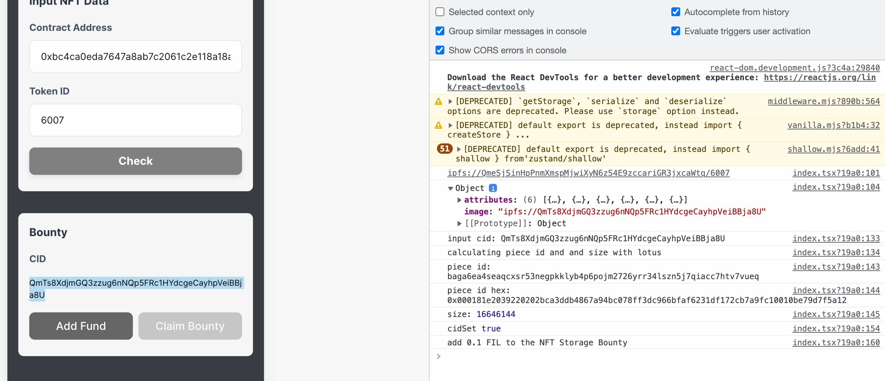The image size is (885, 381).
Task: Select the highlighted CID text under Bounty
Action: 136,289
